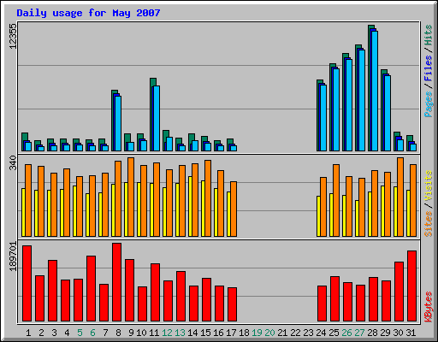Select the day 24 pages bar
The width and height of the screenshot is (438, 342).
323,118
